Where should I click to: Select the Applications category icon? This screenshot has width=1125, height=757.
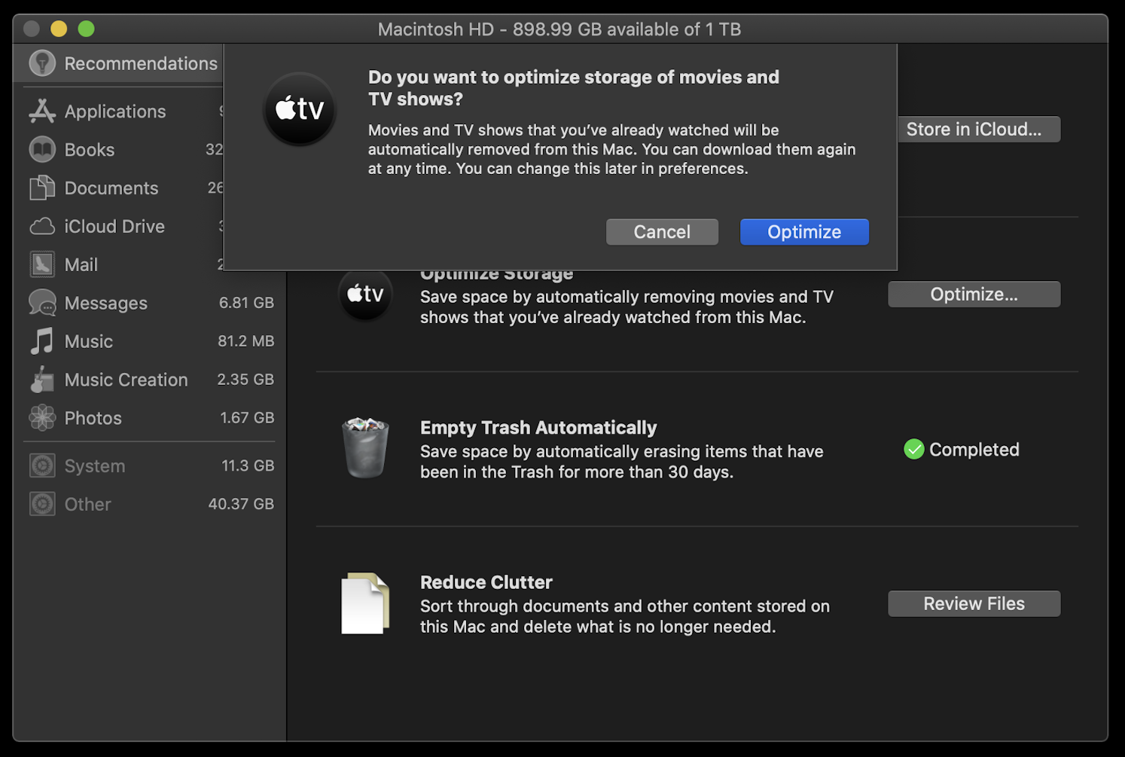[x=42, y=111]
